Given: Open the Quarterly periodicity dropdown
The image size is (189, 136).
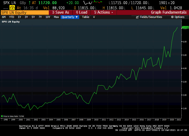Looking at the screenshot, I should pyautogui.click(x=70, y=17).
